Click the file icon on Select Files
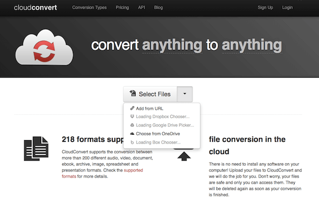319x203 pixels. [133, 94]
